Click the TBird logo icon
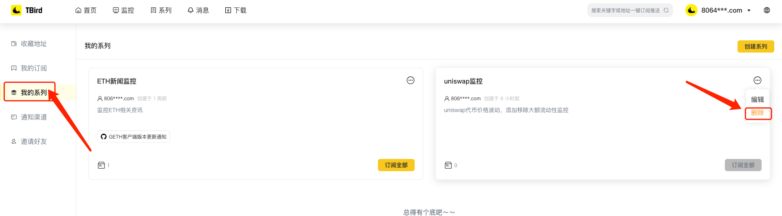 click(16, 10)
